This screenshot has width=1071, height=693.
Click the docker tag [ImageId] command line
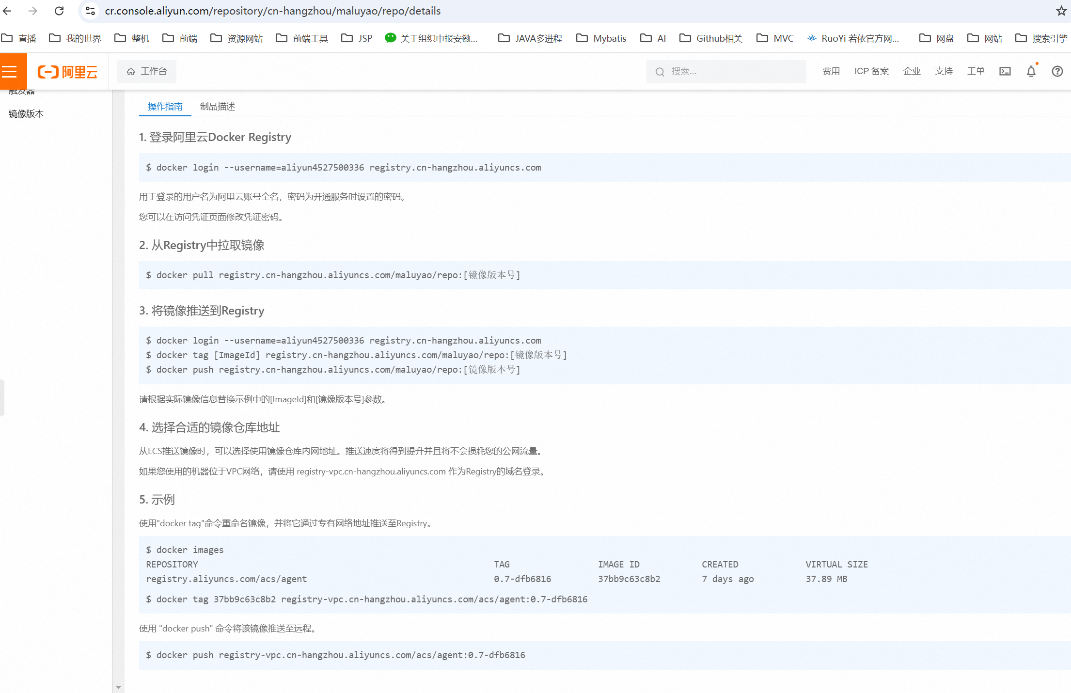coord(356,355)
